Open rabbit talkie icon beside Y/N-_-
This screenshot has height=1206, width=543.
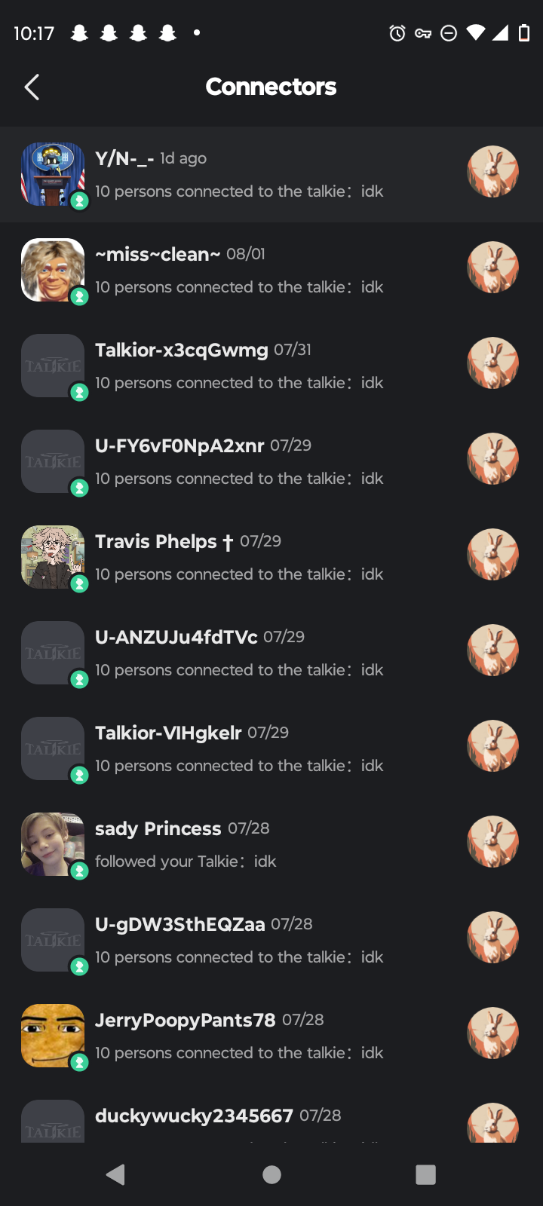(x=493, y=171)
